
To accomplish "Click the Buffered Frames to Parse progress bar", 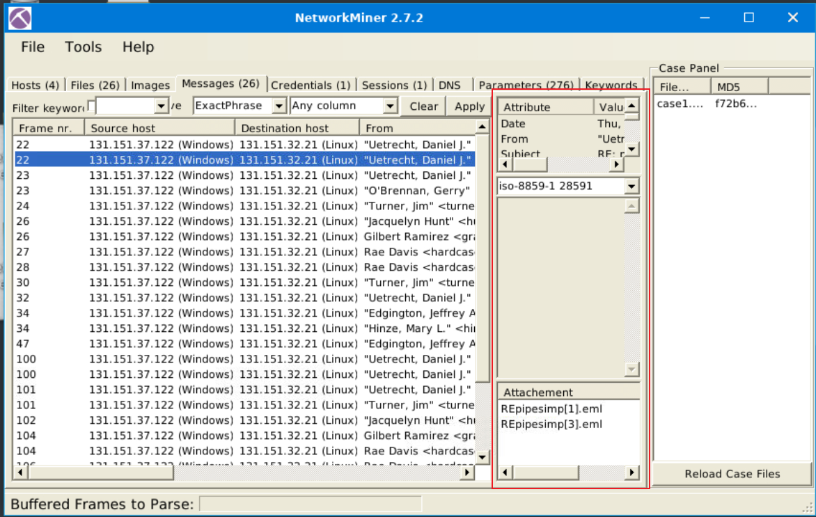I will point(311,504).
